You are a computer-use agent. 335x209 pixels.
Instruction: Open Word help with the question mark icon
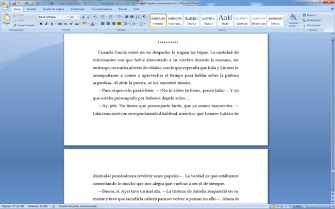pos(332,9)
